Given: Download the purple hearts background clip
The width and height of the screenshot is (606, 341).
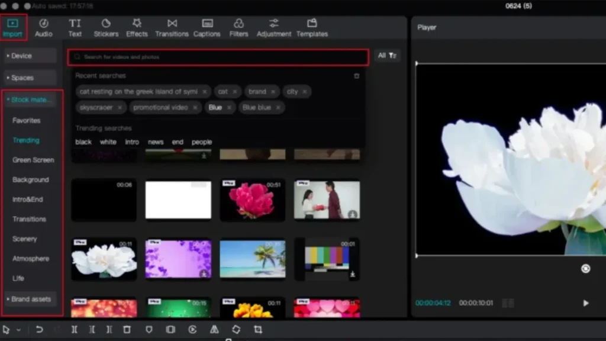Looking at the screenshot, I should [x=204, y=274].
